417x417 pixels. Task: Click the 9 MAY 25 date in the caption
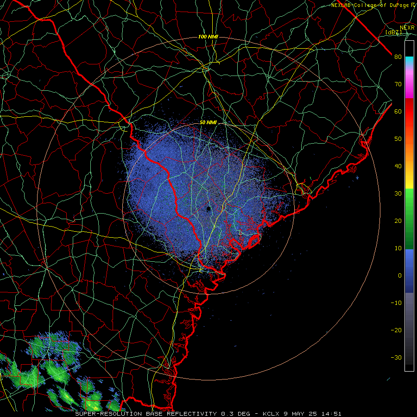300,414
